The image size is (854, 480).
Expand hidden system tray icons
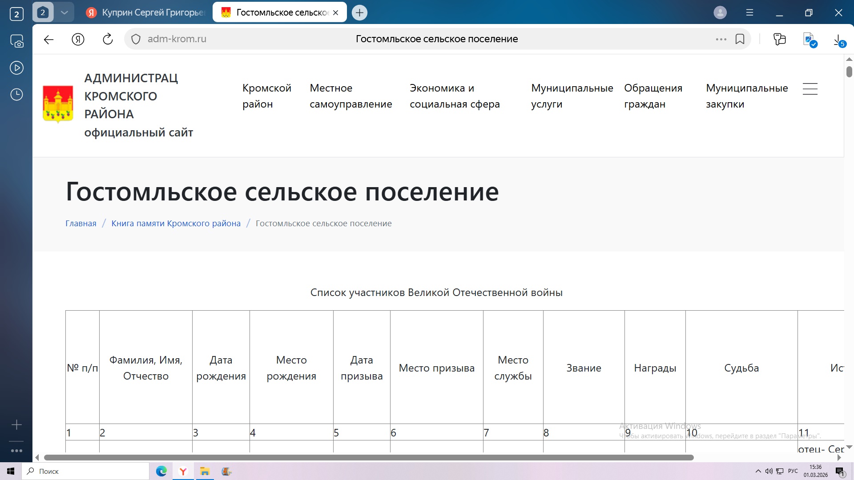[758, 471]
